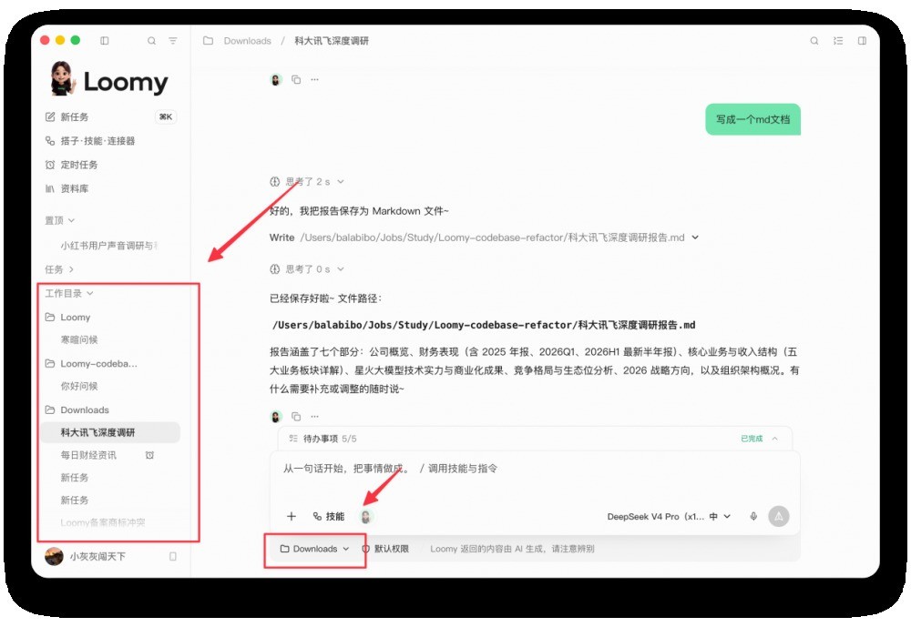Open more options for top reply
This screenshot has height=627, width=911.
tap(315, 79)
